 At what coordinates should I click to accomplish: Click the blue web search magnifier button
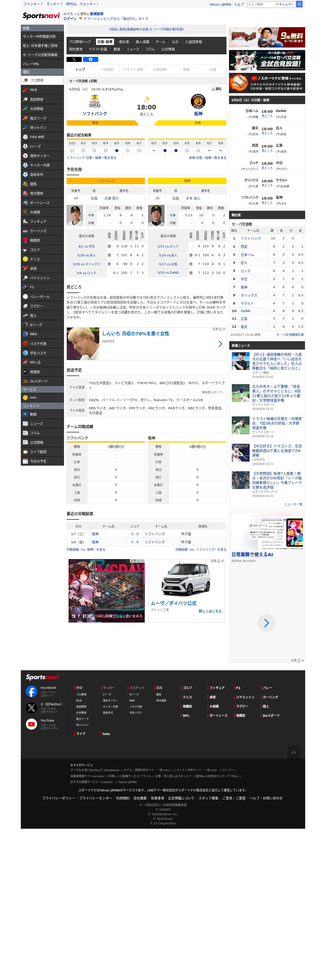pos(299,4)
